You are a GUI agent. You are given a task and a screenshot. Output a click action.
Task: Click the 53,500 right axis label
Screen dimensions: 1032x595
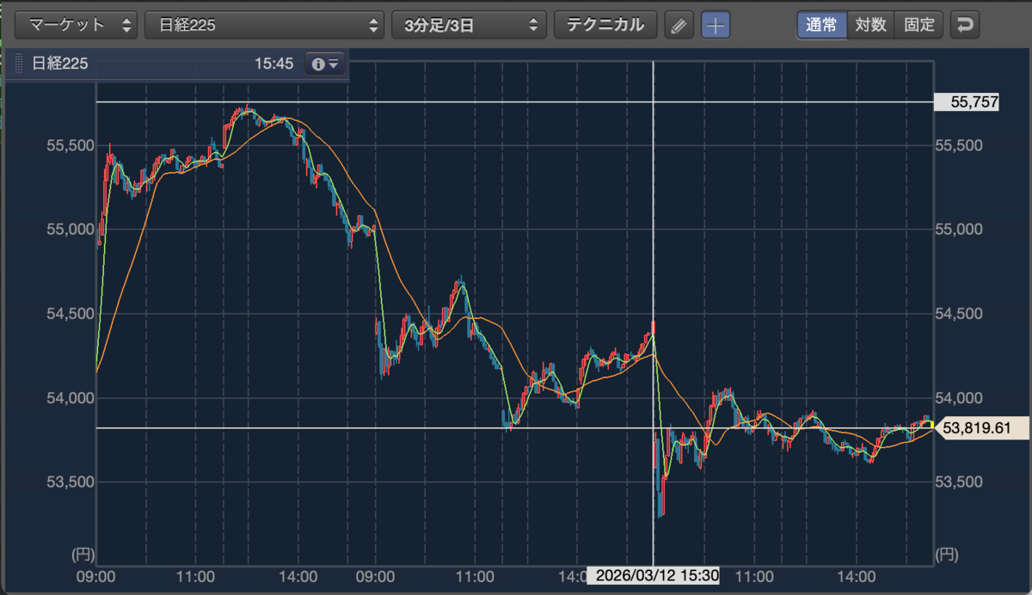[958, 482]
